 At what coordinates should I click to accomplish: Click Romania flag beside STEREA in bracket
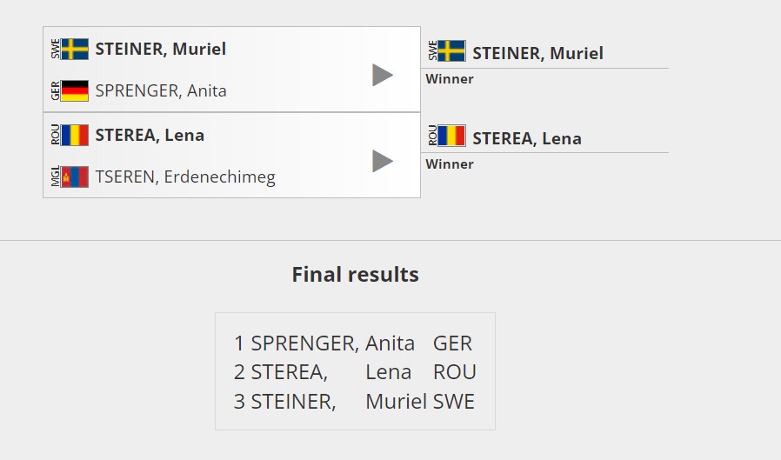coord(75,135)
